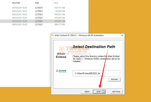This screenshot has height=102, width=151.
Task: Open the Browse folder dialog
Action: [x=114, y=79]
